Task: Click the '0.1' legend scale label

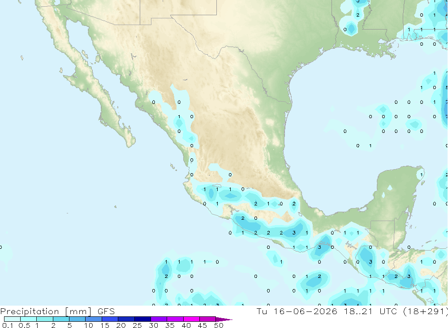Action: [8, 325]
